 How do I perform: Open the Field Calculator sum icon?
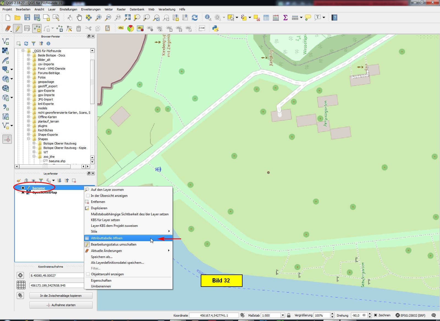[285, 18]
